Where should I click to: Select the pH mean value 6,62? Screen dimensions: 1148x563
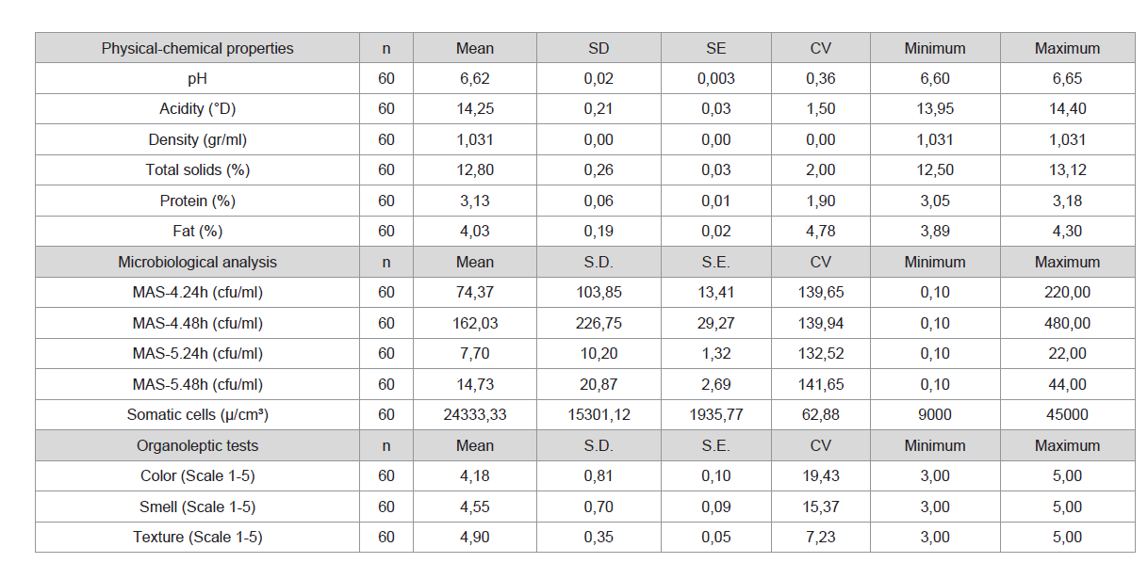(x=475, y=79)
